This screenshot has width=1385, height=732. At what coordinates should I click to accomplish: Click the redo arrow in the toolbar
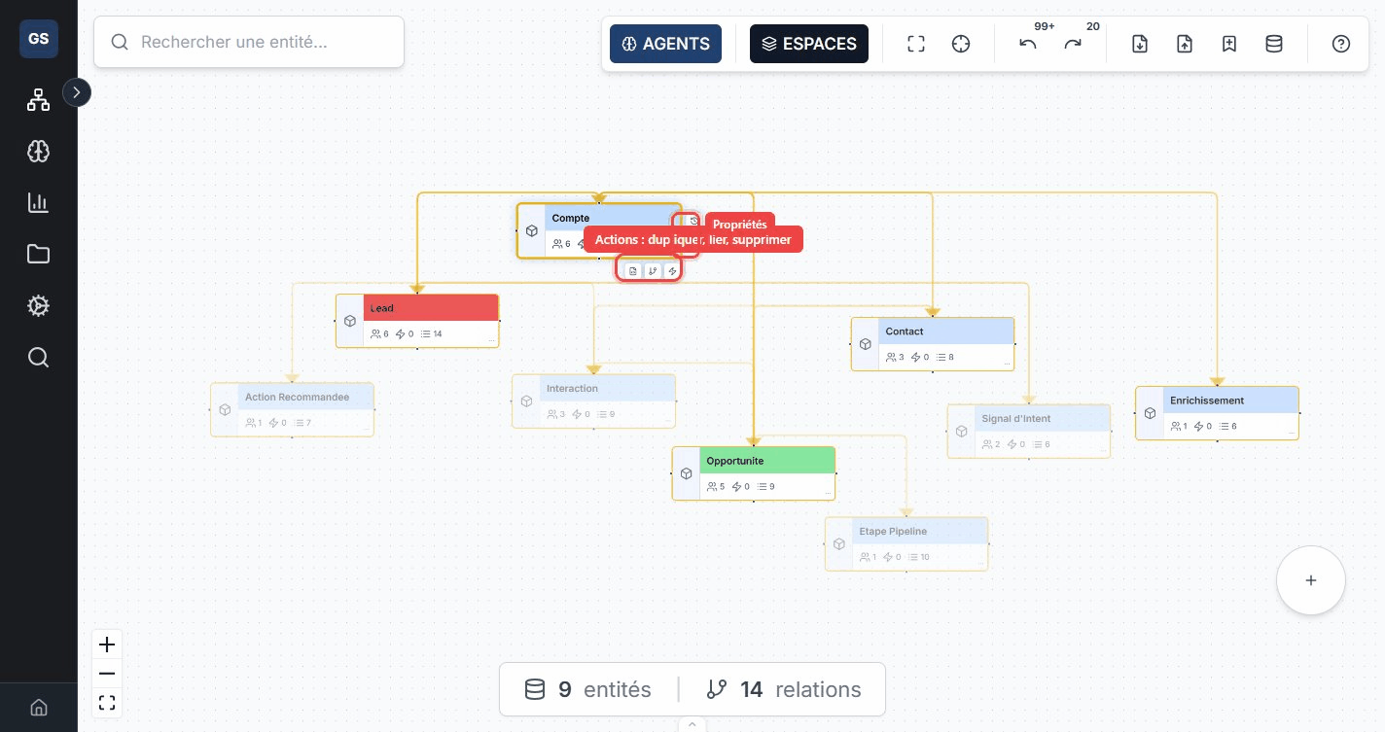pos(1072,44)
